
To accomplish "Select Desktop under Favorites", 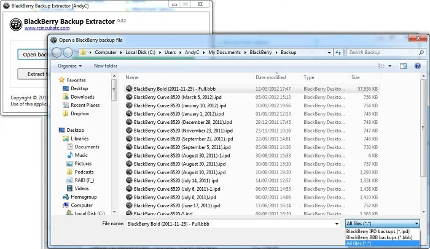I will 79,88.
